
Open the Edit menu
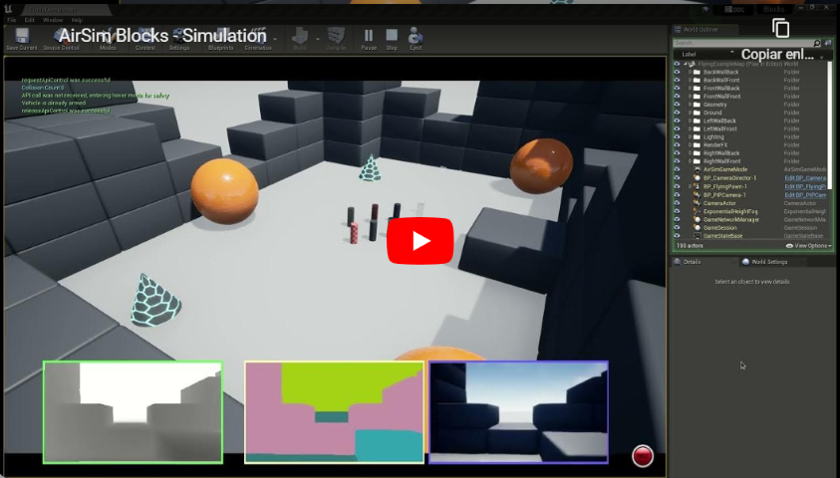30,20
